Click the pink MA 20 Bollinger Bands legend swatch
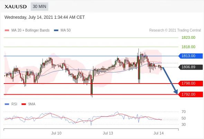 [7, 31]
